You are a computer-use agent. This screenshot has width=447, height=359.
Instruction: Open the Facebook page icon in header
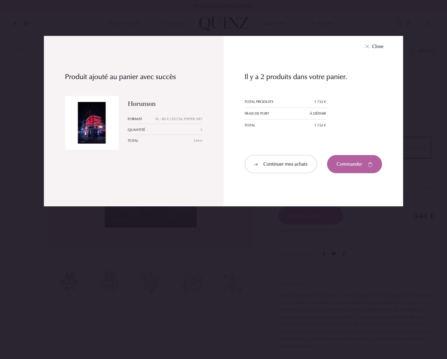click(x=15, y=24)
